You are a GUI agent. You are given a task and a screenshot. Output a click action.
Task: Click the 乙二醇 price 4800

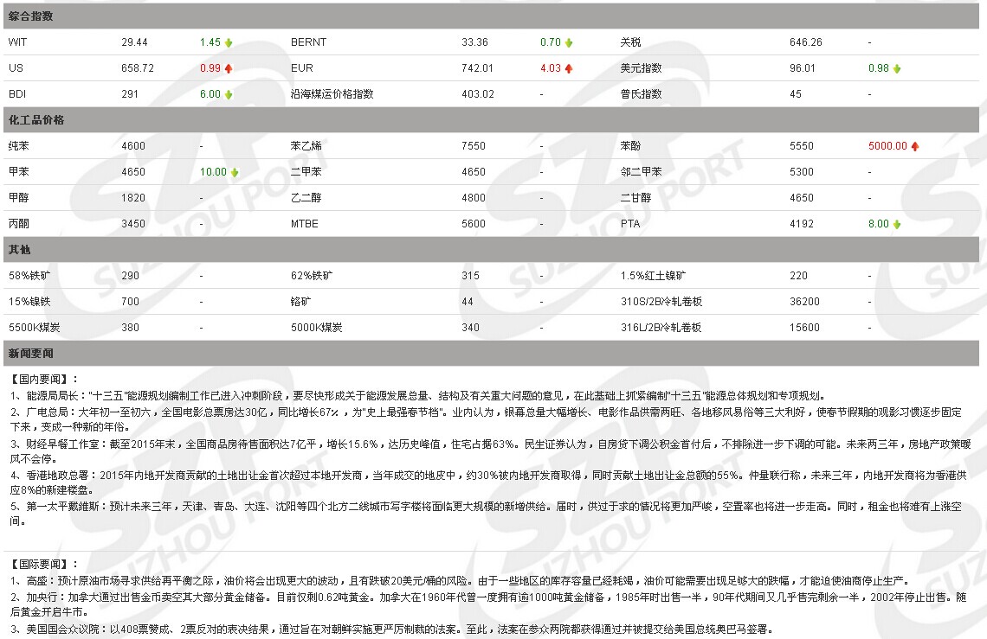(474, 197)
